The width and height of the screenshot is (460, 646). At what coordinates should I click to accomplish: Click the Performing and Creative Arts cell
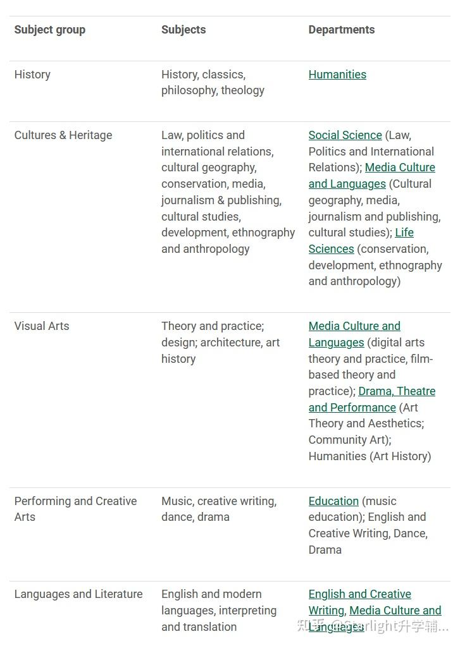click(75, 509)
